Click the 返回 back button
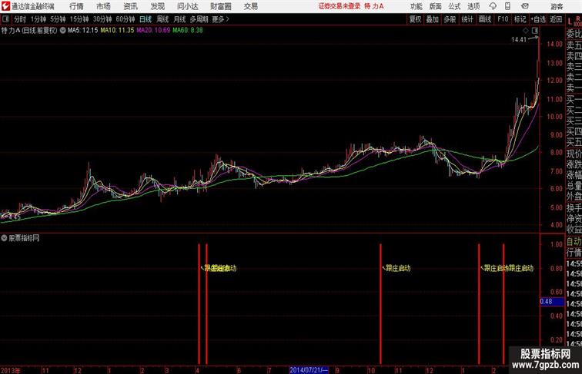Image resolution: width=582 pixels, height=374 pixels. 556,19
